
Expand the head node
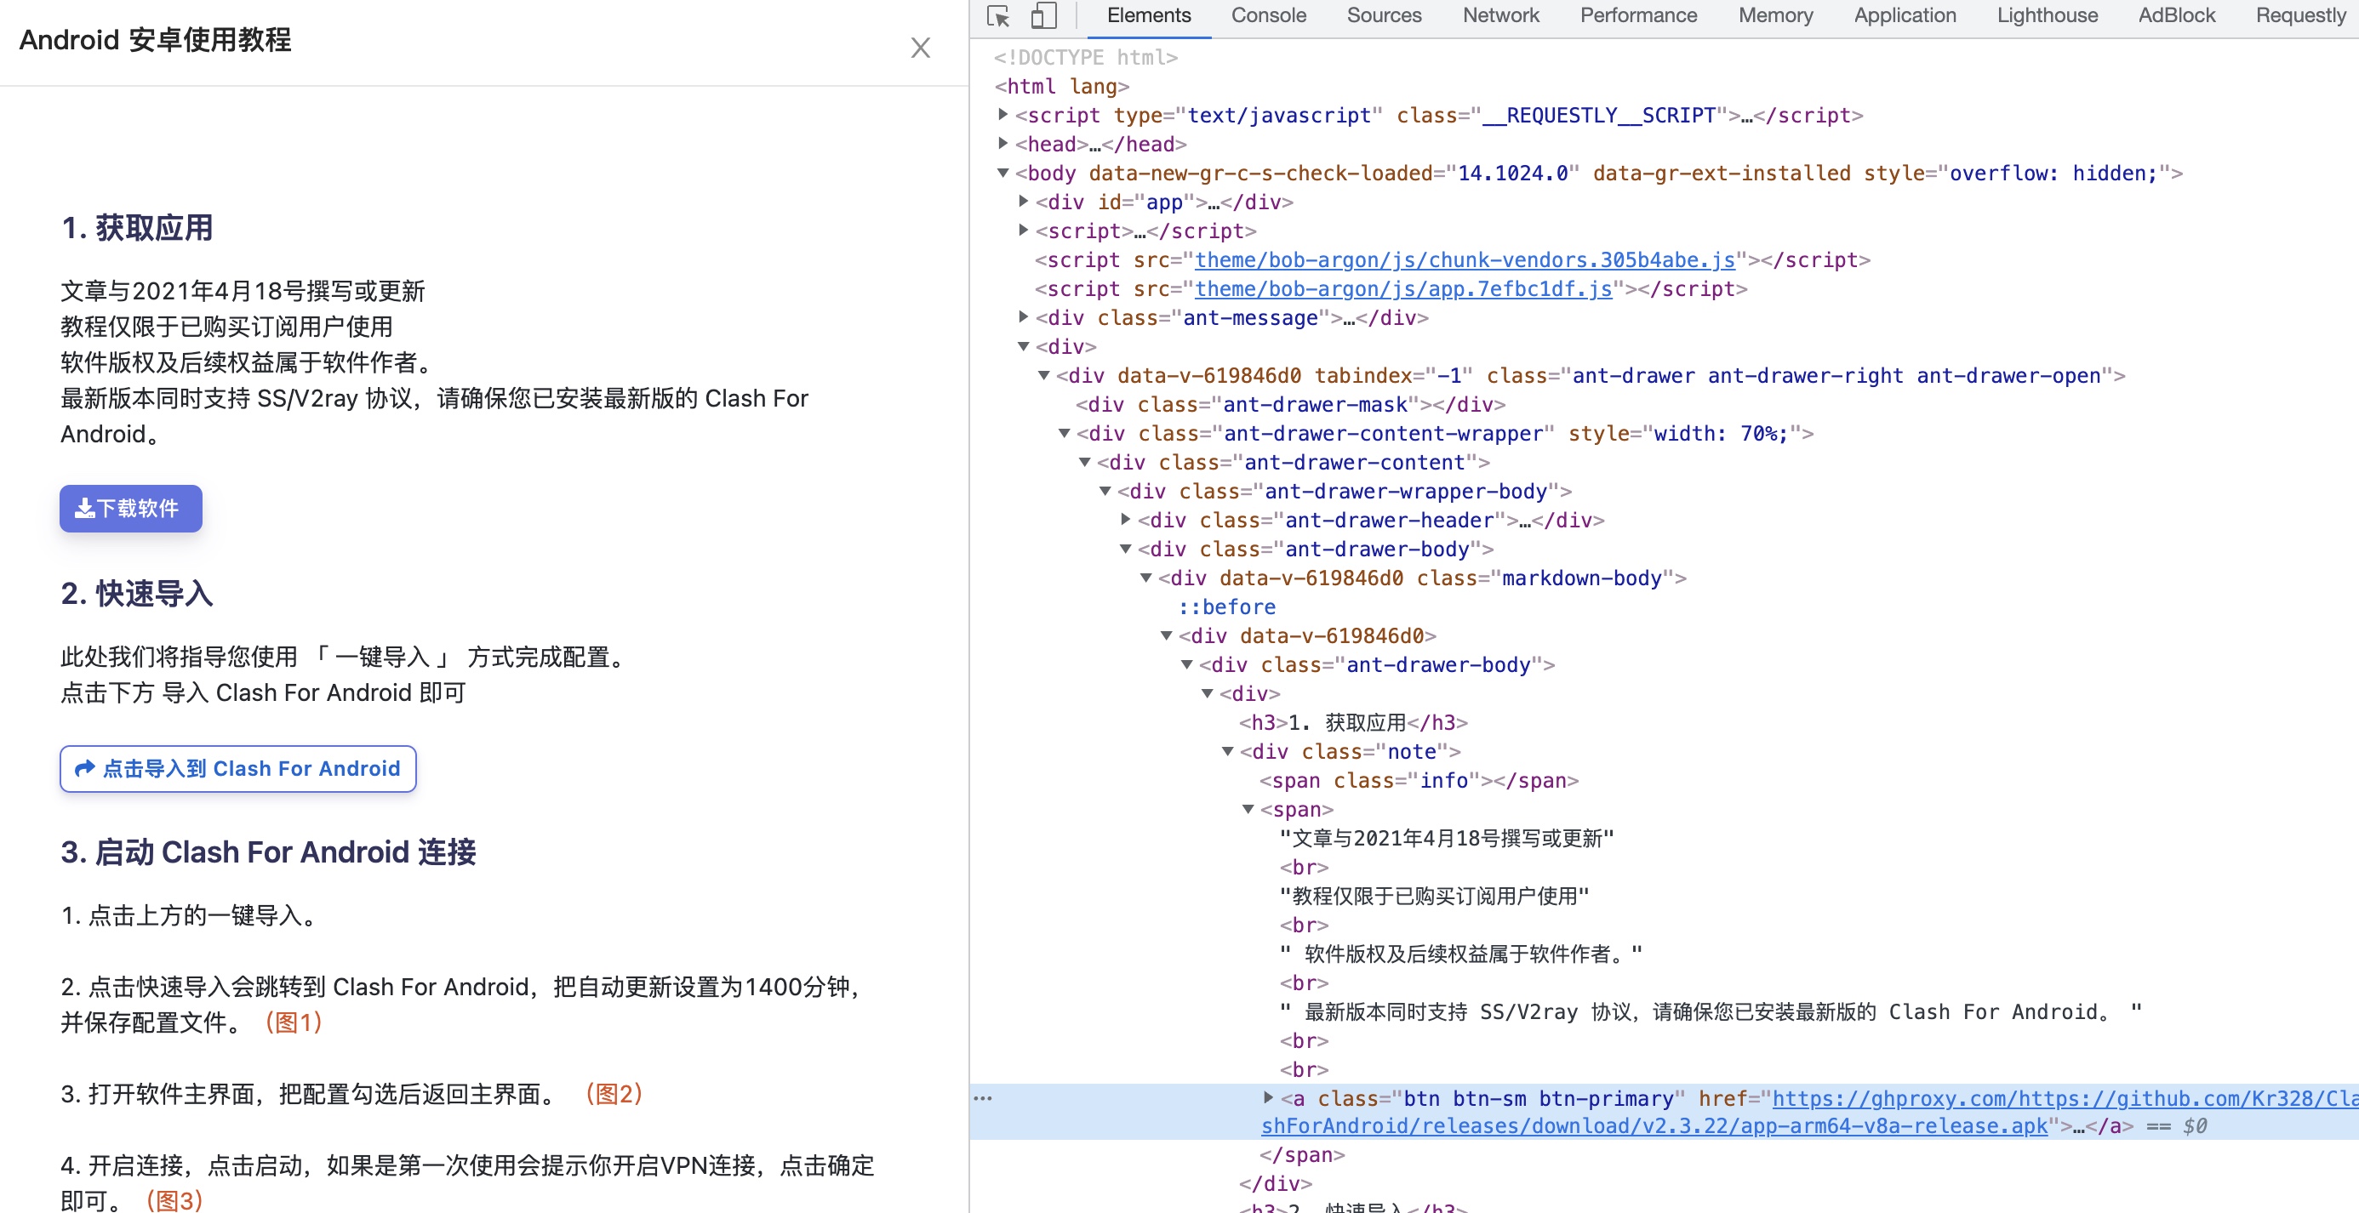coord(1002,143)
